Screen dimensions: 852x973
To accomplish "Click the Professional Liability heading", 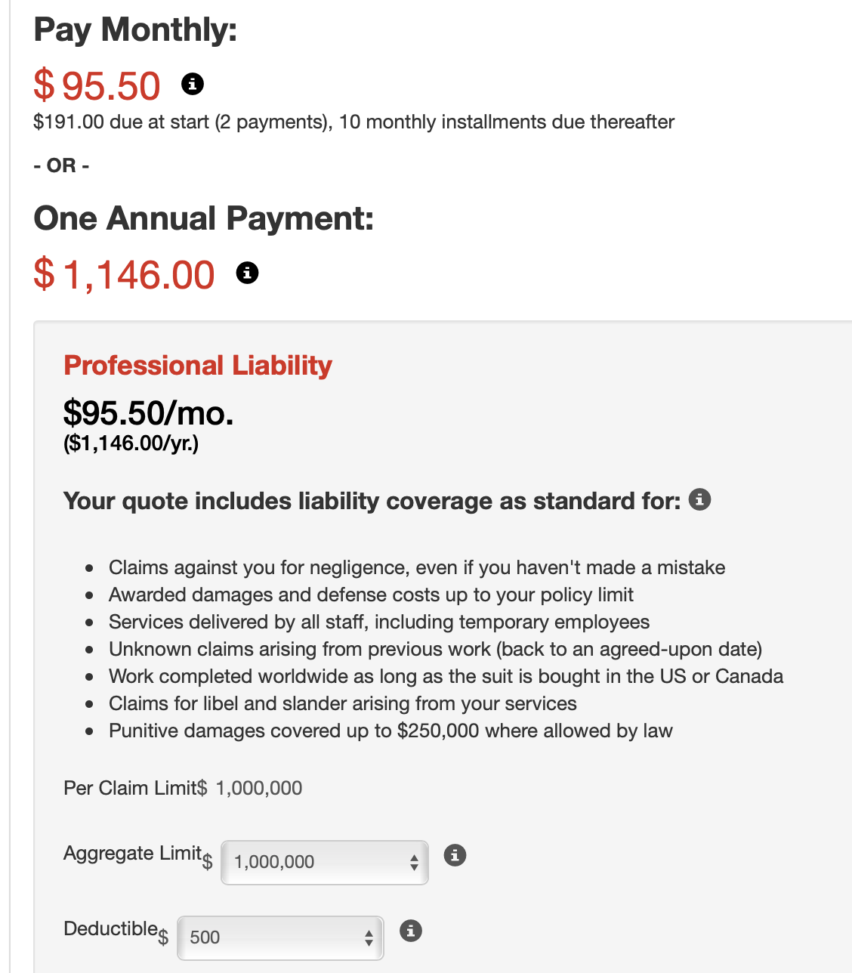I will point(198,365).
